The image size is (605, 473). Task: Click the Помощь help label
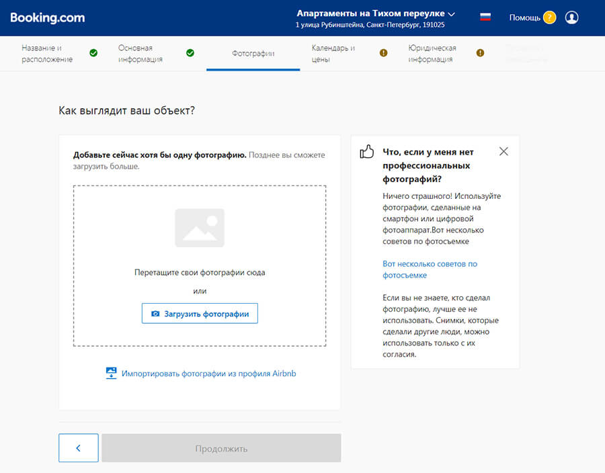[x=524, y=17]
